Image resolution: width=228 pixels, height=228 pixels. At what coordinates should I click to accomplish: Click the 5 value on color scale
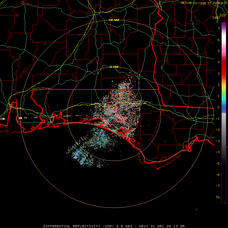tap(219, 51)
